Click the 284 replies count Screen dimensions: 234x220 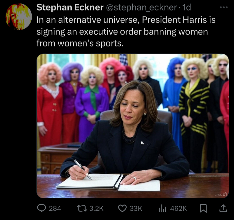pos(55,208)
